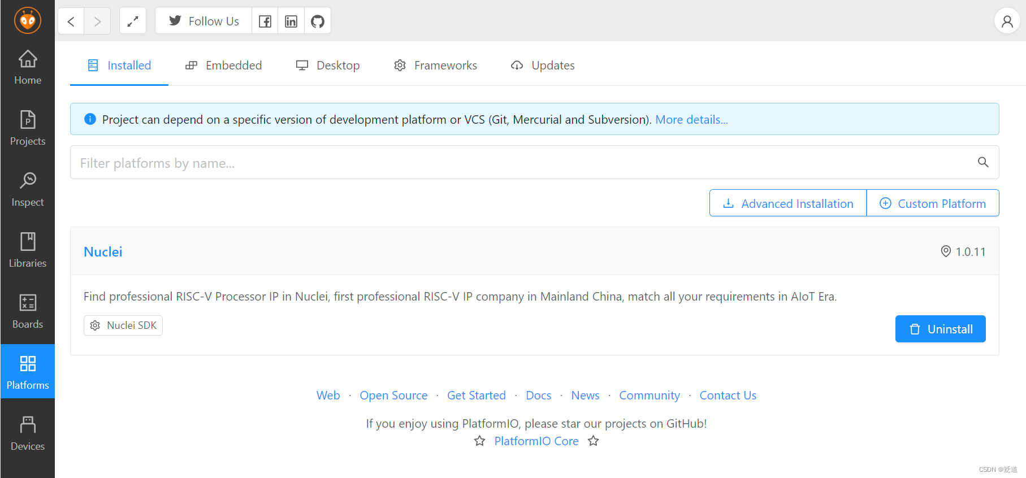This screenshot has height=478, width=1026.
Task: Open the Devices sidebar section
Action: (28, 434)
